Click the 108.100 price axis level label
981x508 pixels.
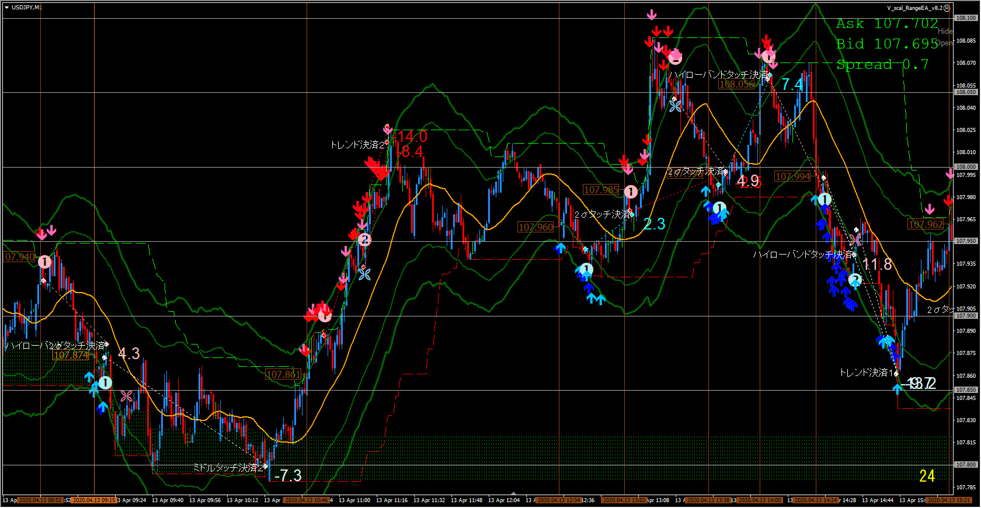point(966,18)
